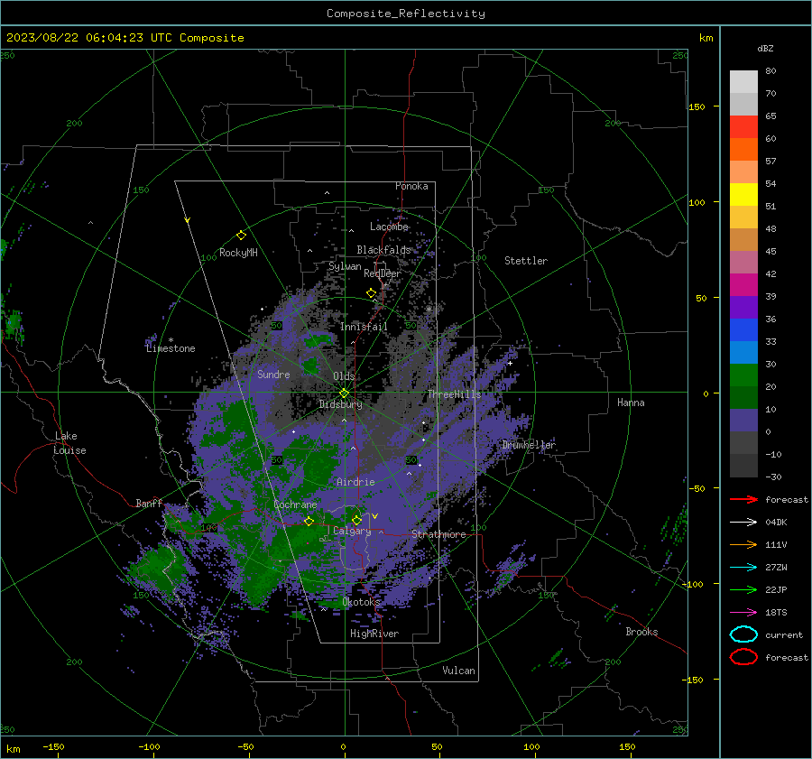Click the 18TS legend text
The image size is (812, 759).
pos(776,613)
